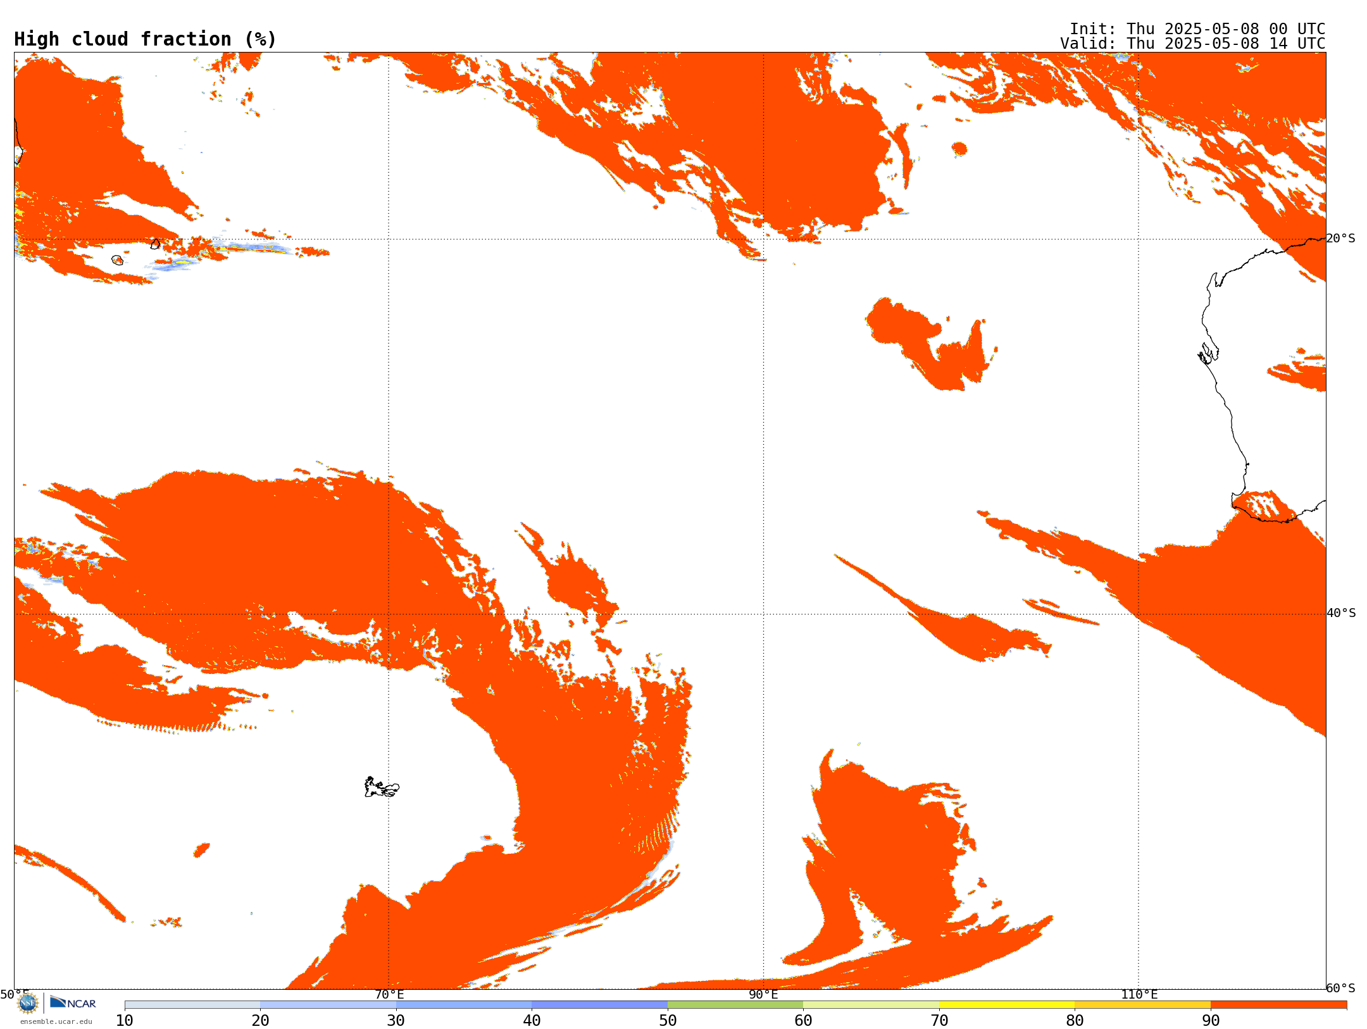Click the colorbar tick label 90
Screen dimensions: 1367x1029
1211,1021
